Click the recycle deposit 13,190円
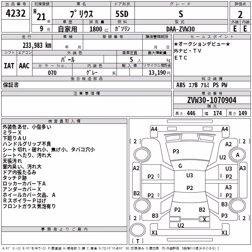Screen dimensions: 252x252 pos(159,73)
